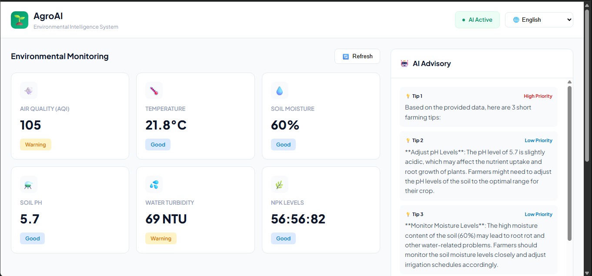Click the AI Advisory robot icon
Screen dimensions: 592x276
[x=405, y=63]
